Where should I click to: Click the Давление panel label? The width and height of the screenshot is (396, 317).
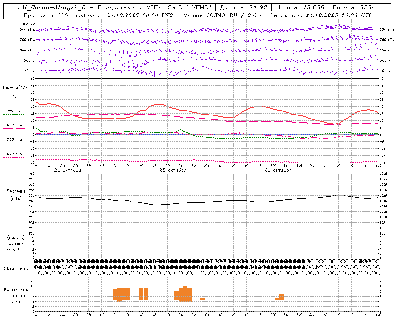tap(16, 191)
